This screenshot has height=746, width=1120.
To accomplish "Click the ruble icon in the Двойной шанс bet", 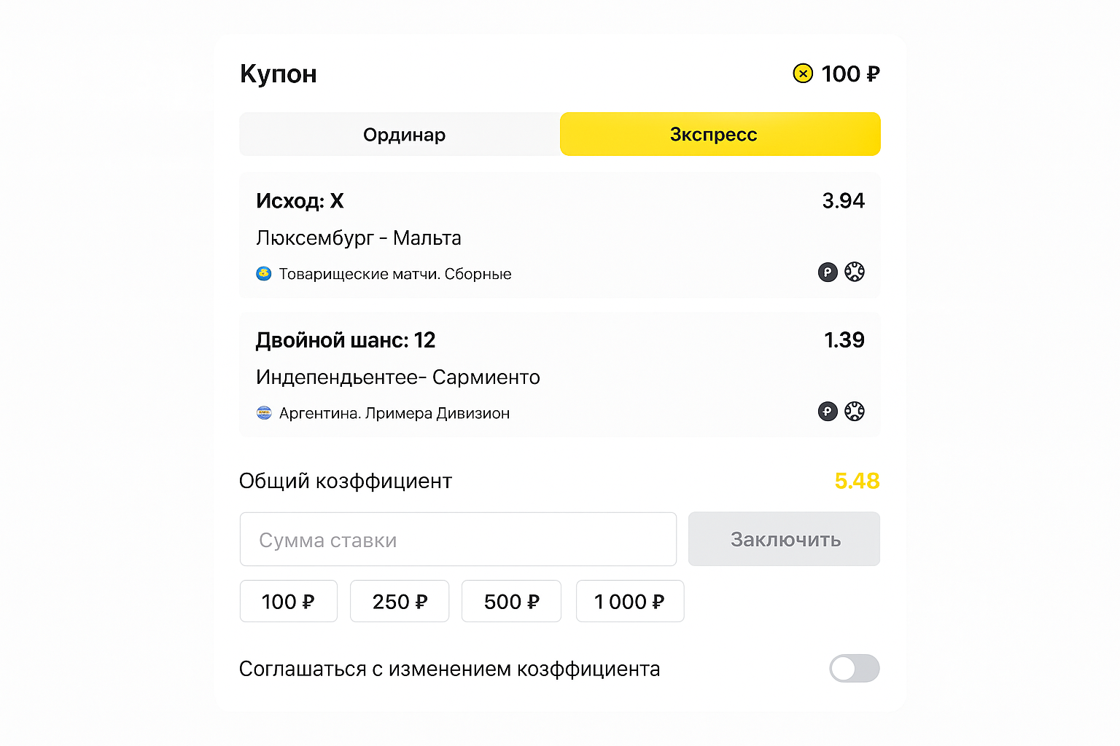I will (828, 412).
